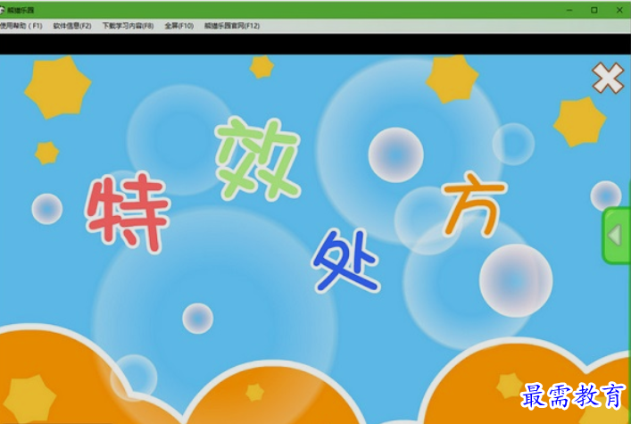Close the game with white X icon
This screenshot has width=631, height=424.
click(x=608, y=78)
